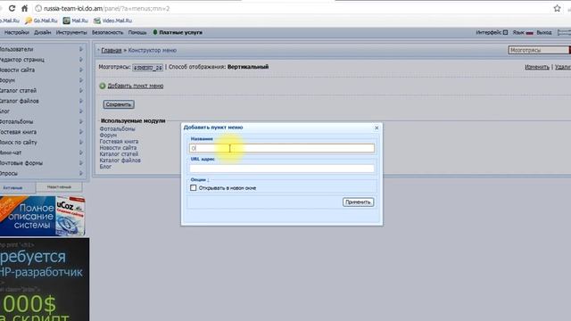Open the Дизайн menu
571x321 pixels.
click(x=43, y=32)
